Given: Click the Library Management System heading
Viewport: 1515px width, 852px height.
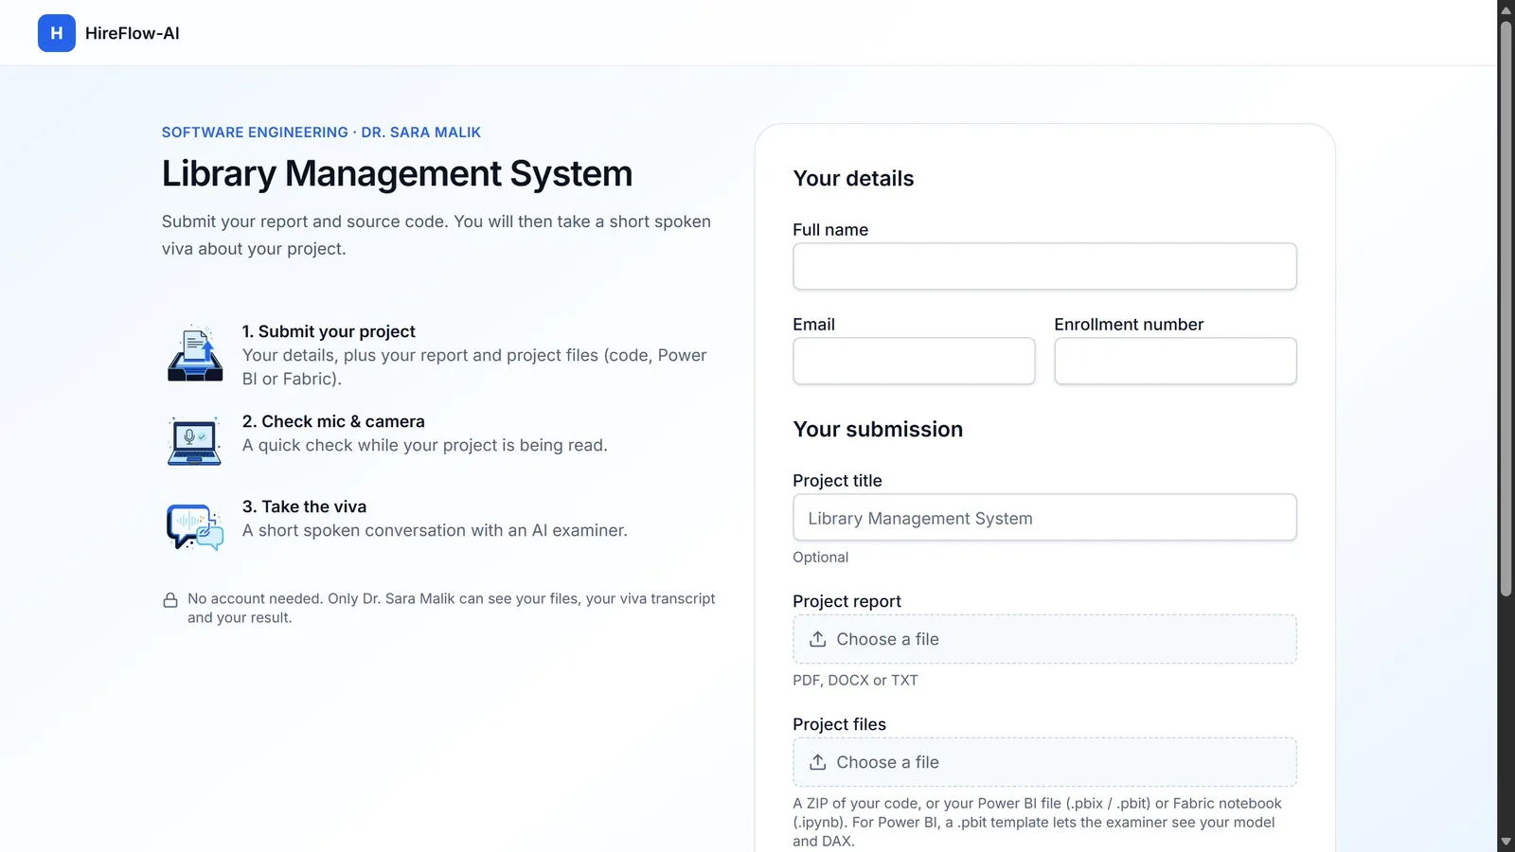Looking at the screenshot, I should (x=397, y=174).
